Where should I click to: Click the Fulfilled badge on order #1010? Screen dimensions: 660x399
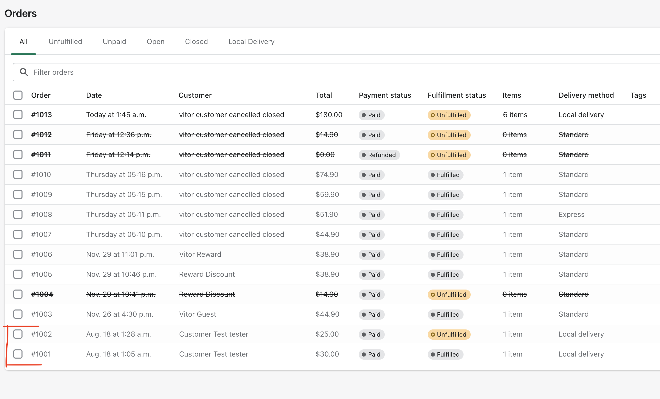[x=445, y=175]
